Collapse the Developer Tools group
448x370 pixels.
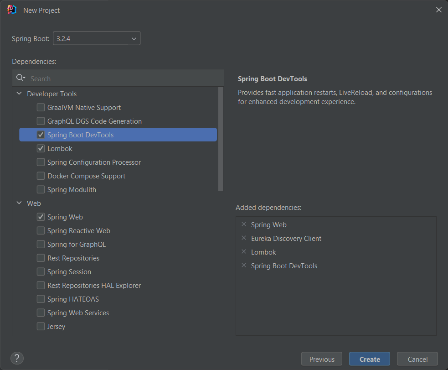[19, 94]
